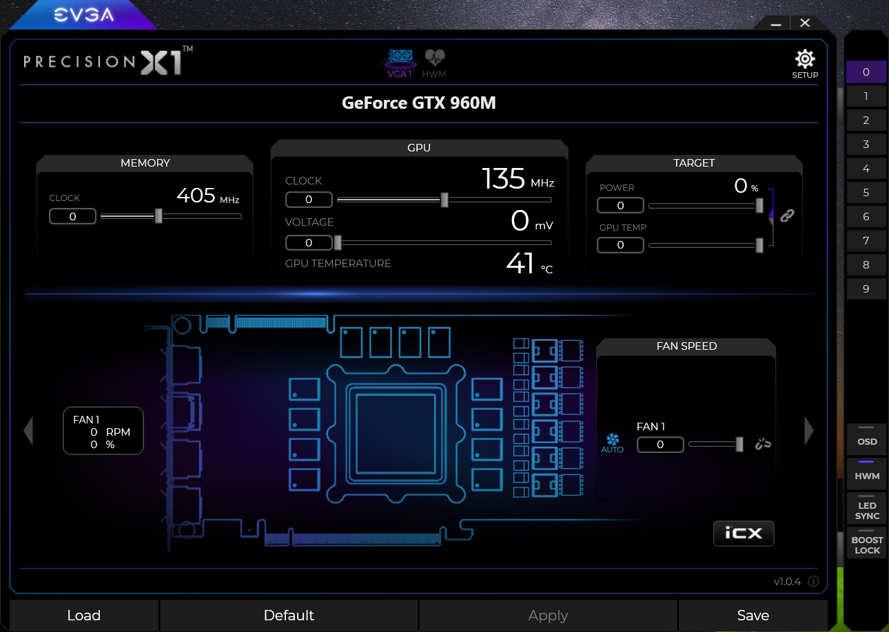Click the iCX button
This screenshot has width=889, height=632.
coord(744,533)
